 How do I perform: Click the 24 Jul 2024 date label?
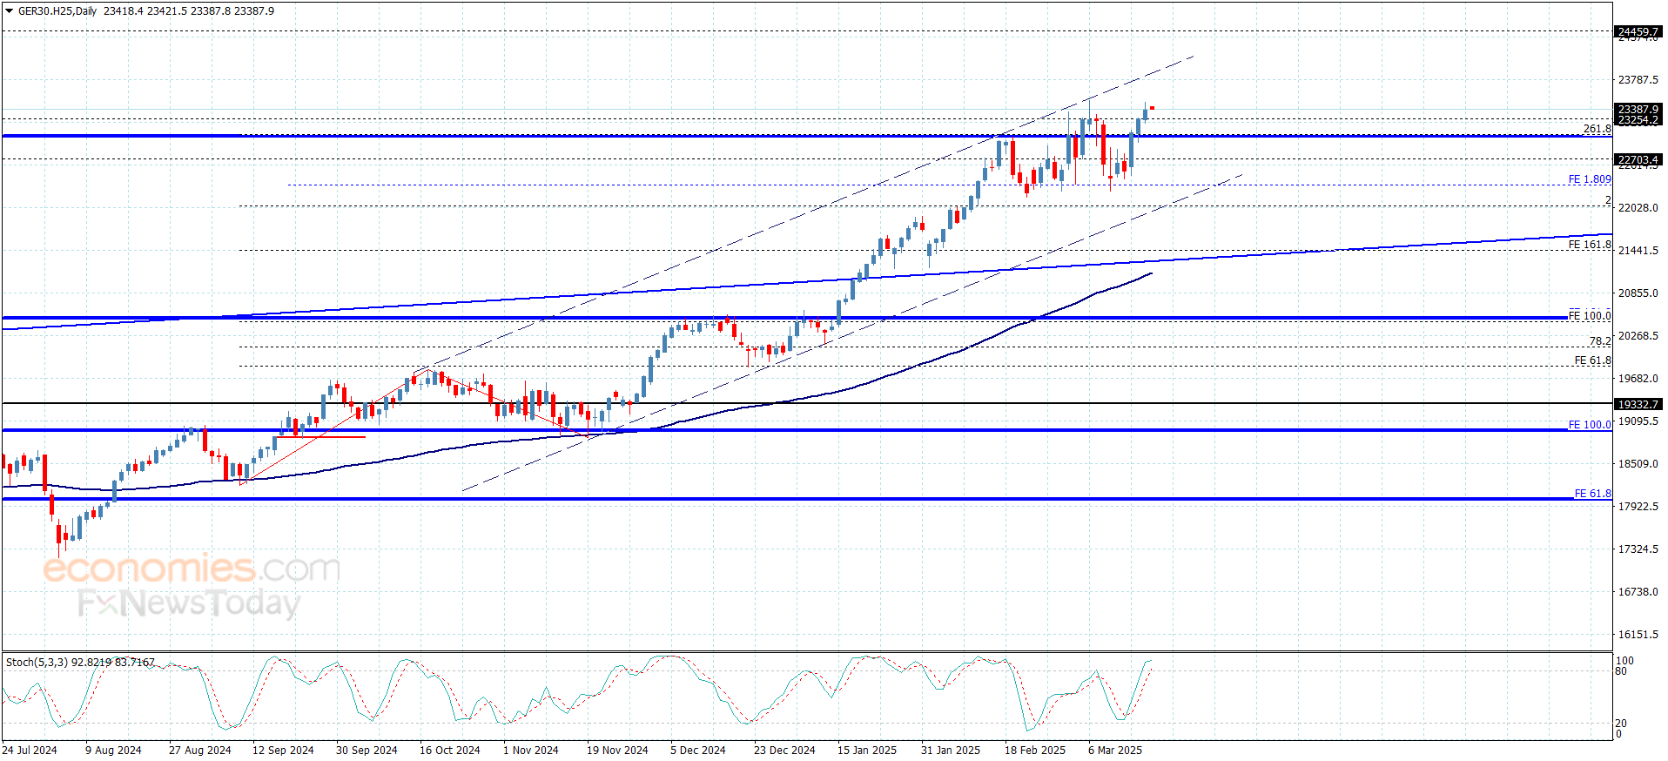click(x=30, y=751)
